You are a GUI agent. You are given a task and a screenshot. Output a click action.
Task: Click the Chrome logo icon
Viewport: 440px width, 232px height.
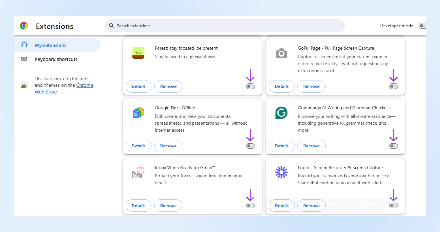click(24, 26)
